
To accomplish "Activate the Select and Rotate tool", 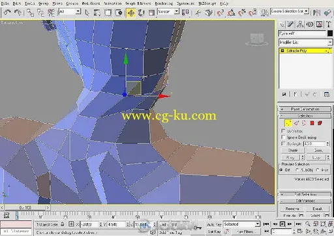I will pos(142,13).
